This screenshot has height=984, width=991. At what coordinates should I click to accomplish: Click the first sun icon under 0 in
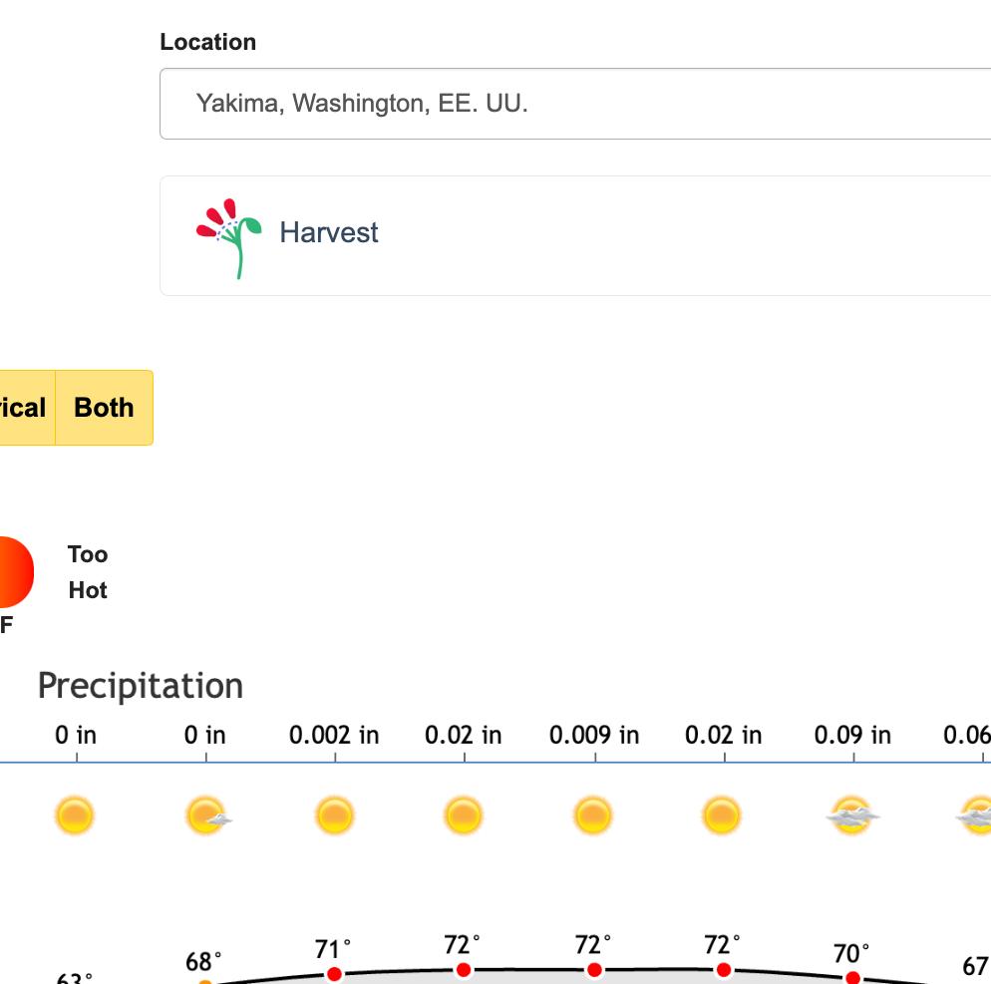pos(76,816)
